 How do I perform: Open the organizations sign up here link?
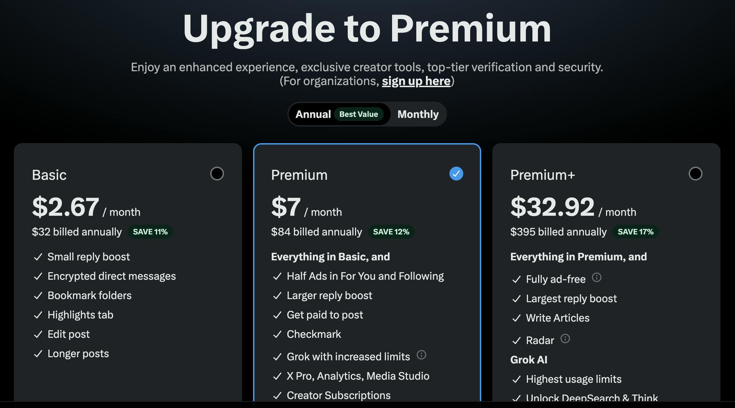point(416,81)
